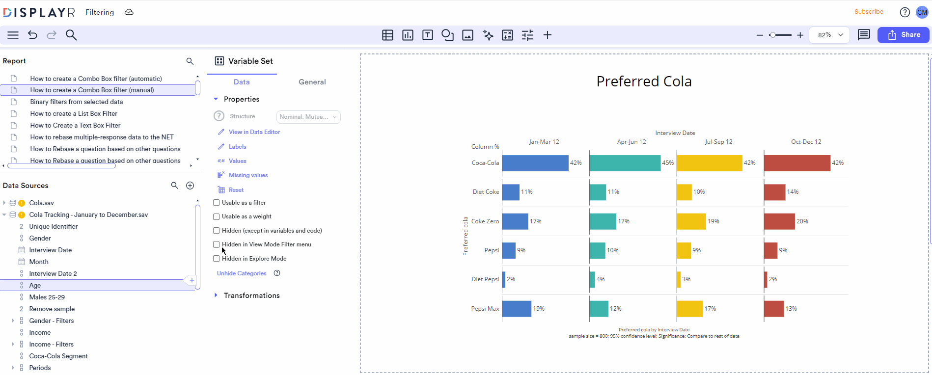
Task: Switch to the General tab
Action: 312,82
